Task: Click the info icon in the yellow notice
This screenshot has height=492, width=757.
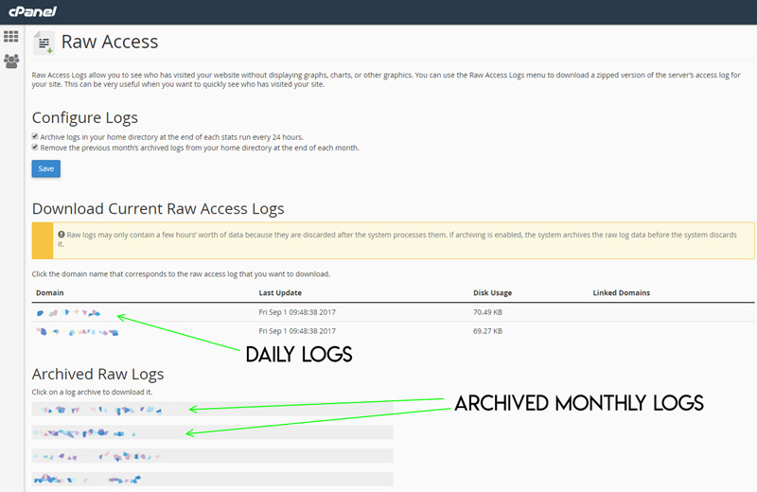Action: pyautogui.click(x=61, y=233)
